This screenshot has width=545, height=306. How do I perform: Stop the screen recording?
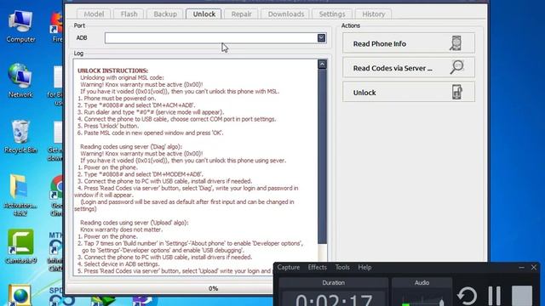522,297
